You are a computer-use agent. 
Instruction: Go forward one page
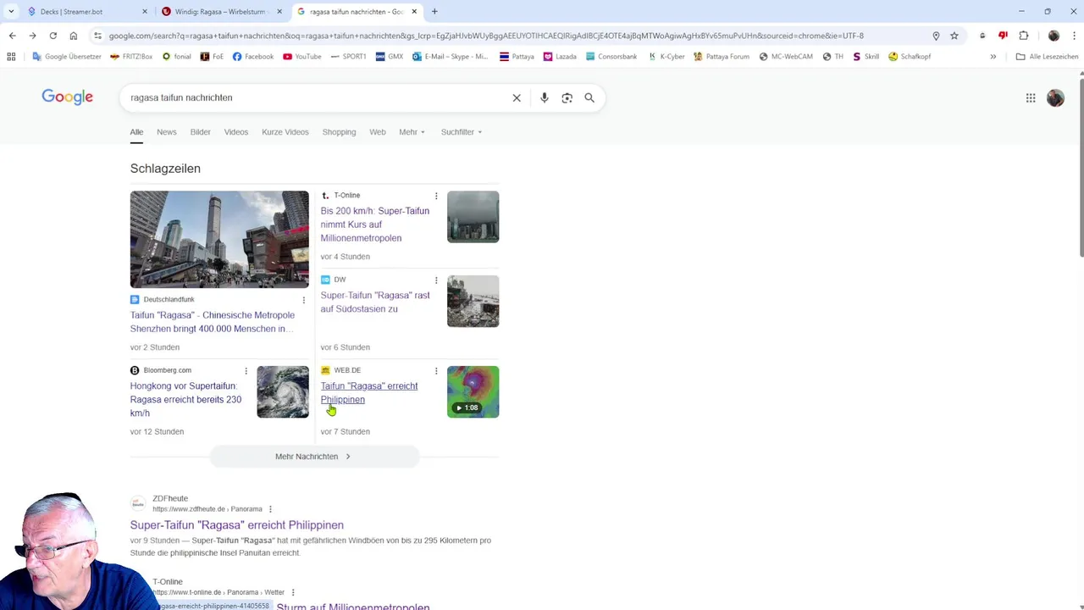click(x=32, y=36)
